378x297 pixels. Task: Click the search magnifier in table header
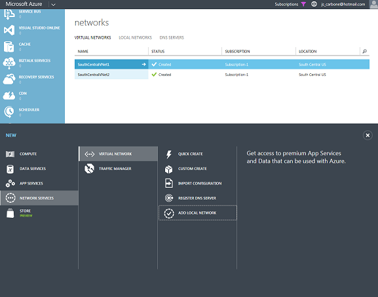pyautogui.click(x=364, y=51)
